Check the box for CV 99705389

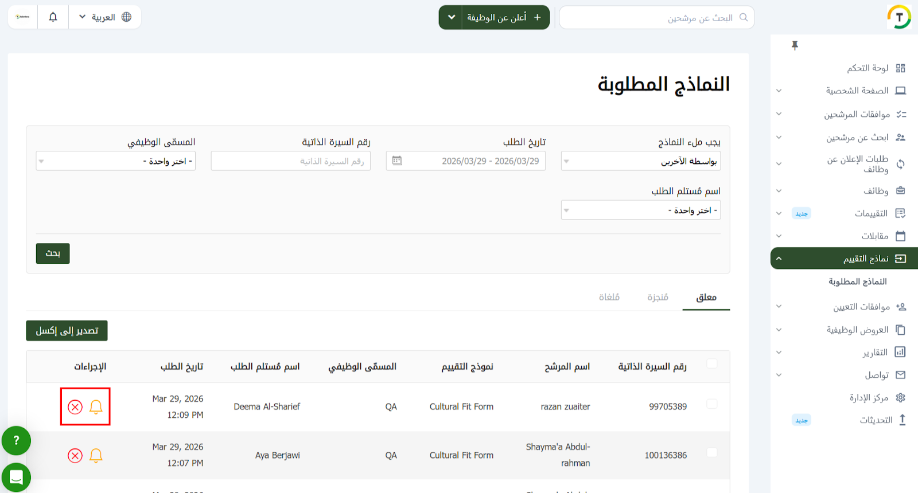point(712,404)
